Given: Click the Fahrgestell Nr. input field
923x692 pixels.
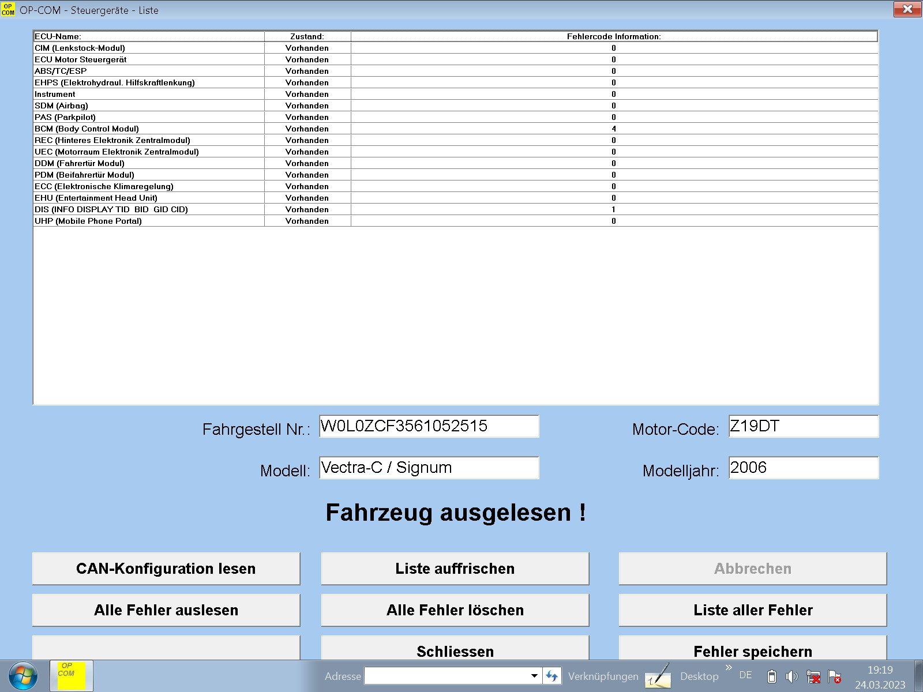Looking at the screenshot, I should pyautogui.click(x=429, y=426).
